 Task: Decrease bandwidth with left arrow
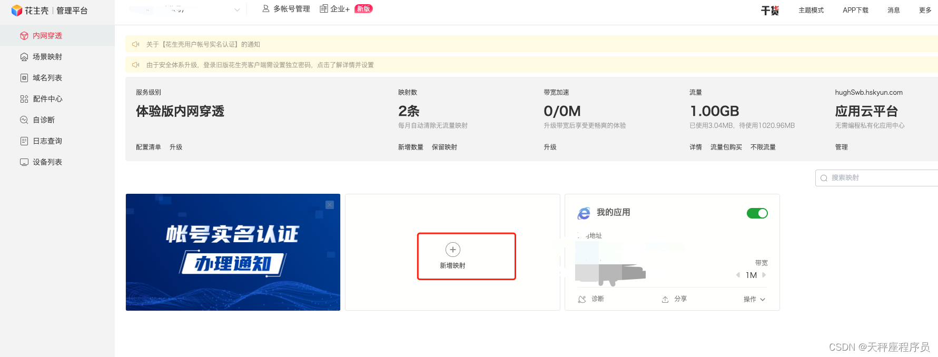click(x=738, y=275)
